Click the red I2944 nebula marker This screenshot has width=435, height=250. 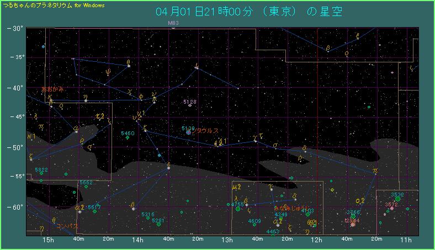353,225
